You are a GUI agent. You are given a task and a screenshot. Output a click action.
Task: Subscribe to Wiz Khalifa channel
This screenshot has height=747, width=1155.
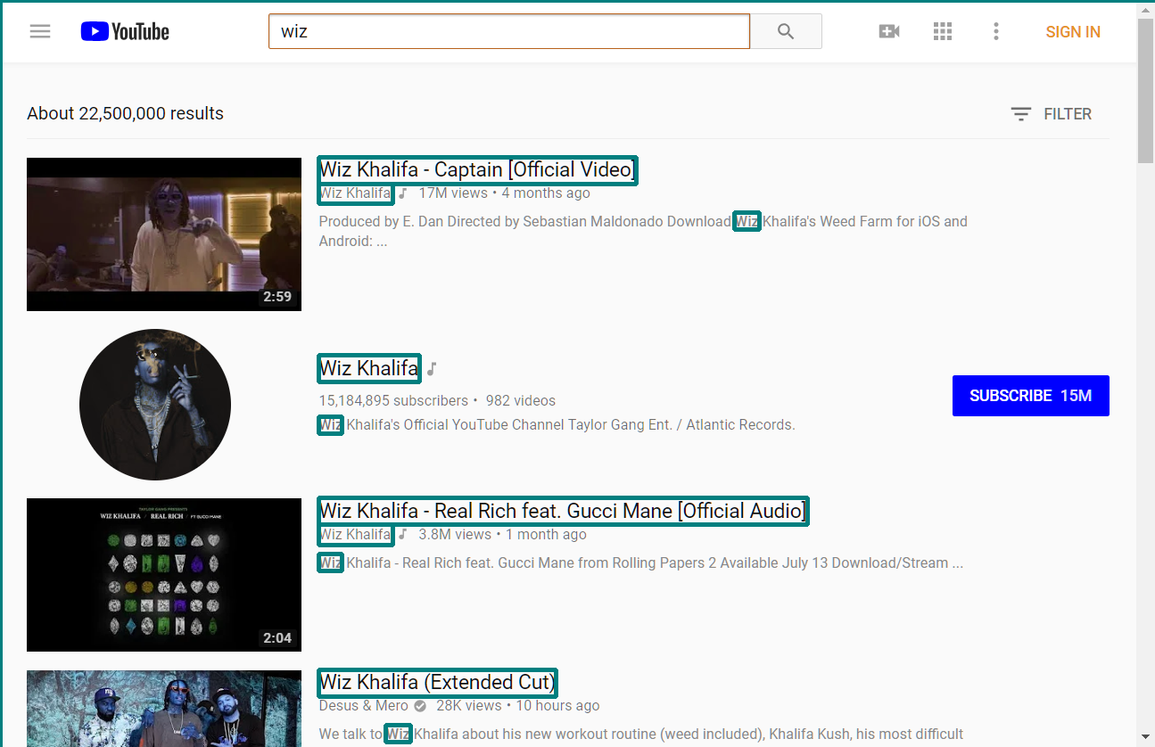point(1031,396)
